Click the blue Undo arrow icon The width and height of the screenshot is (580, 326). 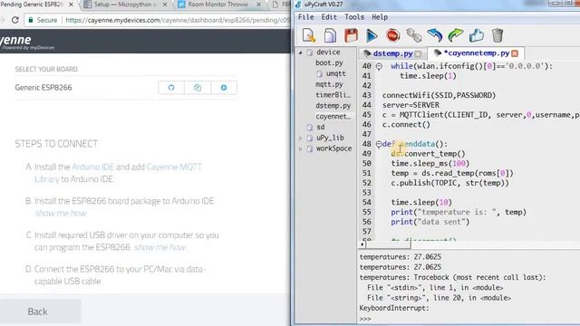click(x=435, y=35)
